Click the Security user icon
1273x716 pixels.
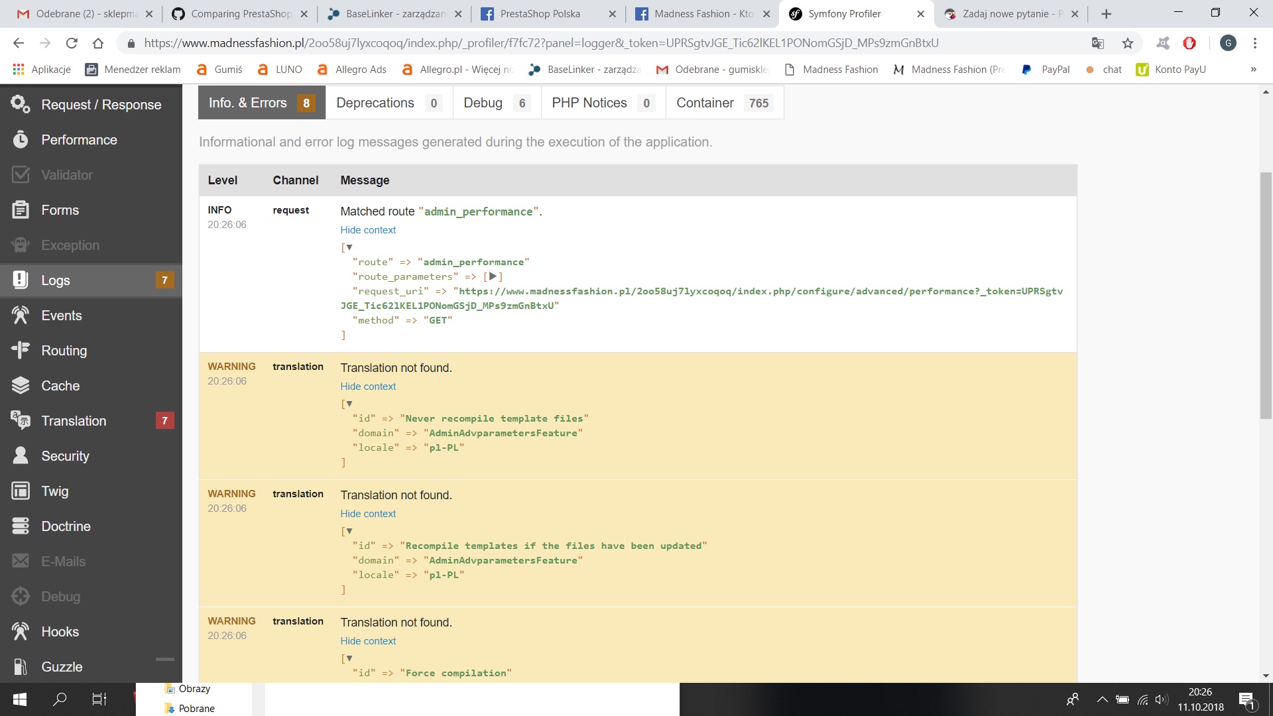click(21, 455)
